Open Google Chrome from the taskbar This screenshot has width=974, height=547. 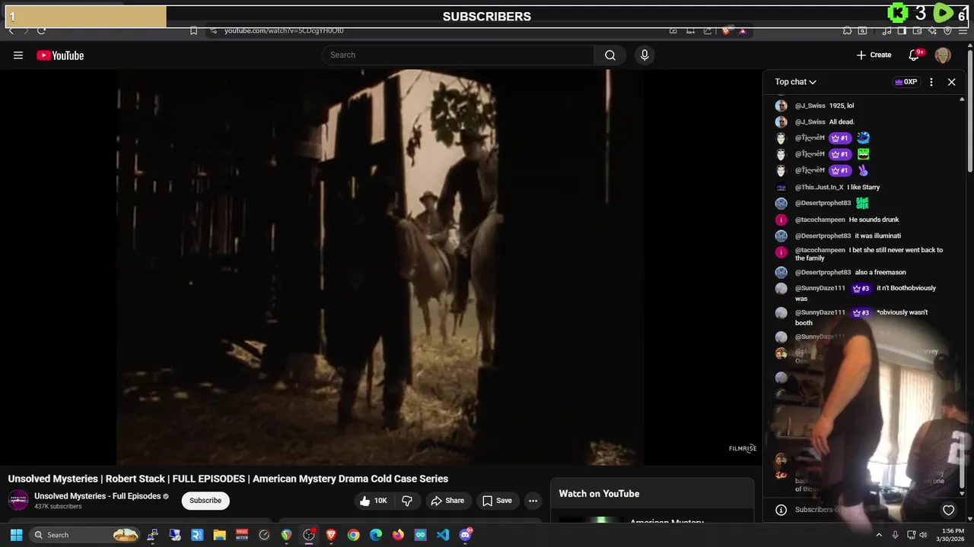tap(353, 535)
